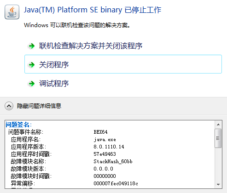Click the 问题事件名称 label
Image resolution: width=227 pixels, height=193 pixels.
[26, 132]
